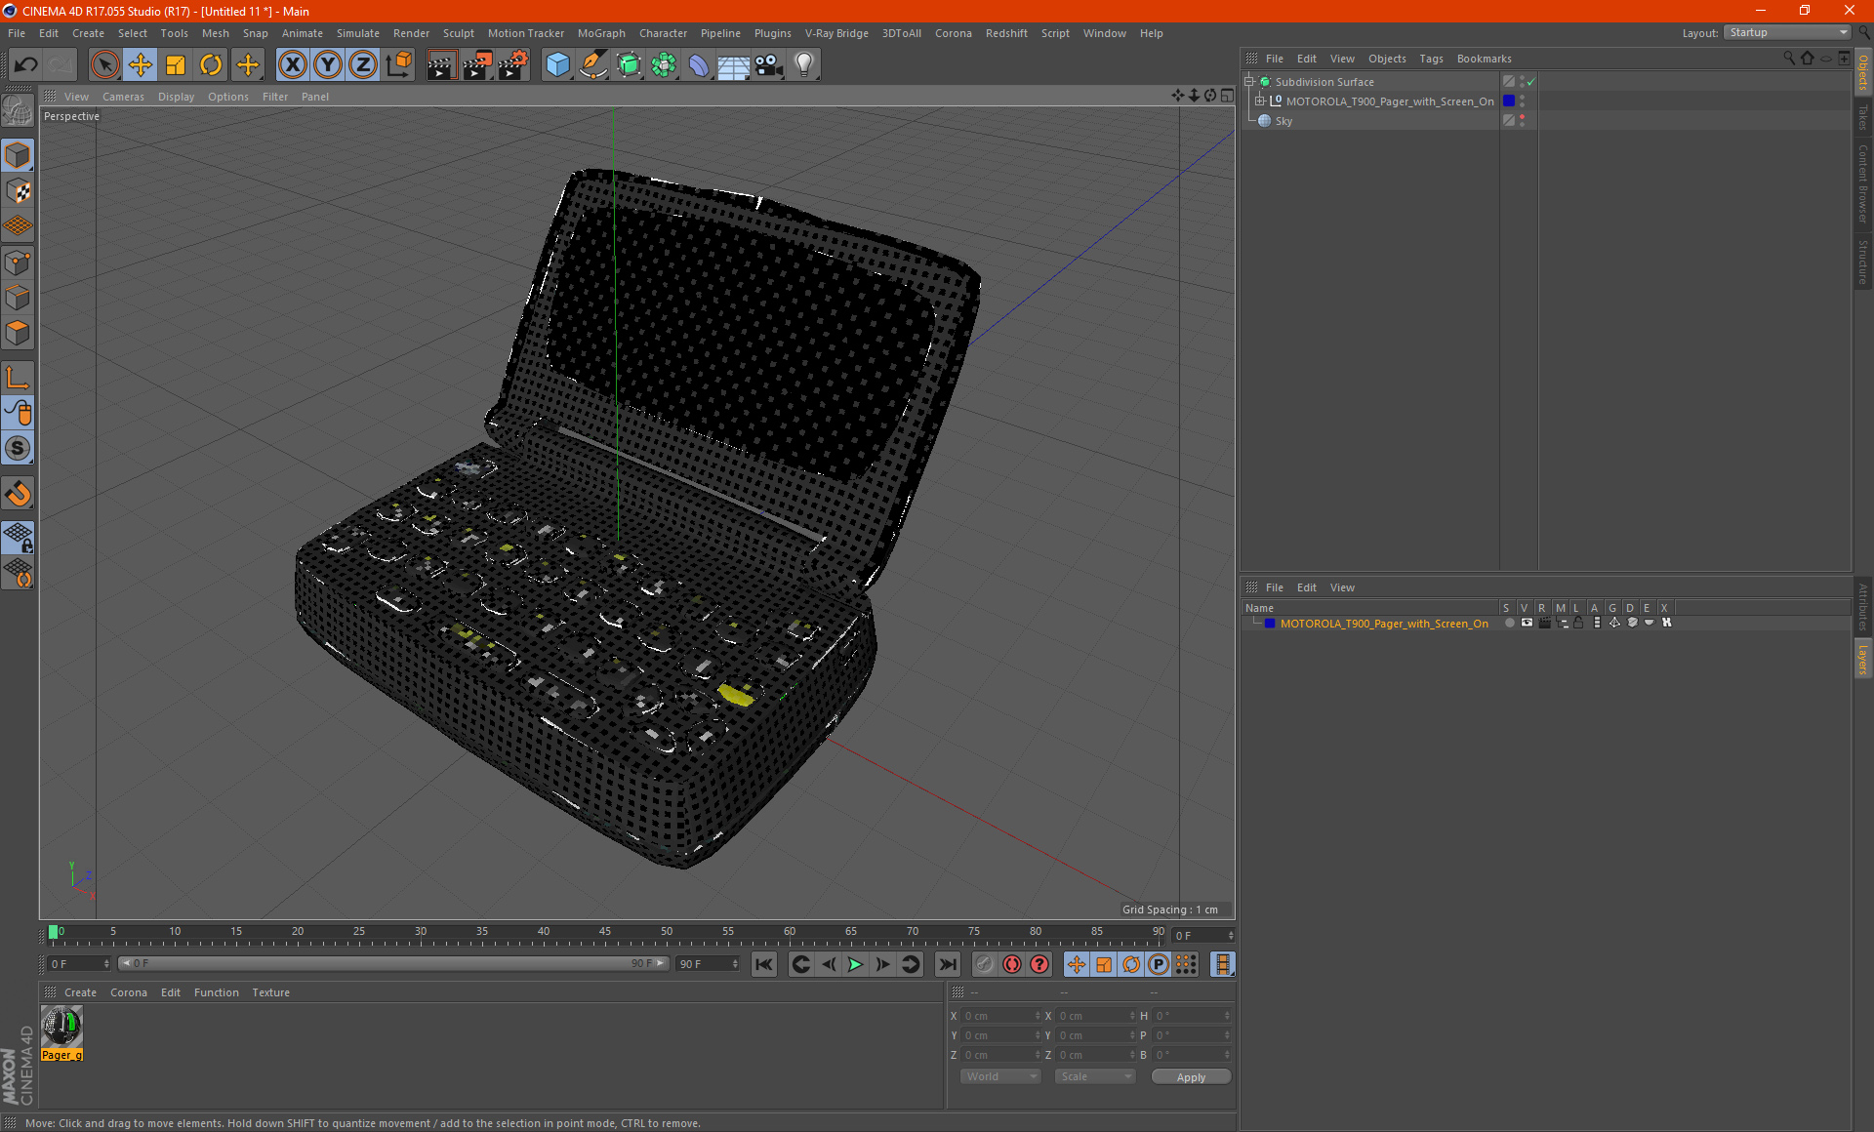Select the Live Selection tool
The height and width of the screenshot is (1132, 1874).
(104, 64)
